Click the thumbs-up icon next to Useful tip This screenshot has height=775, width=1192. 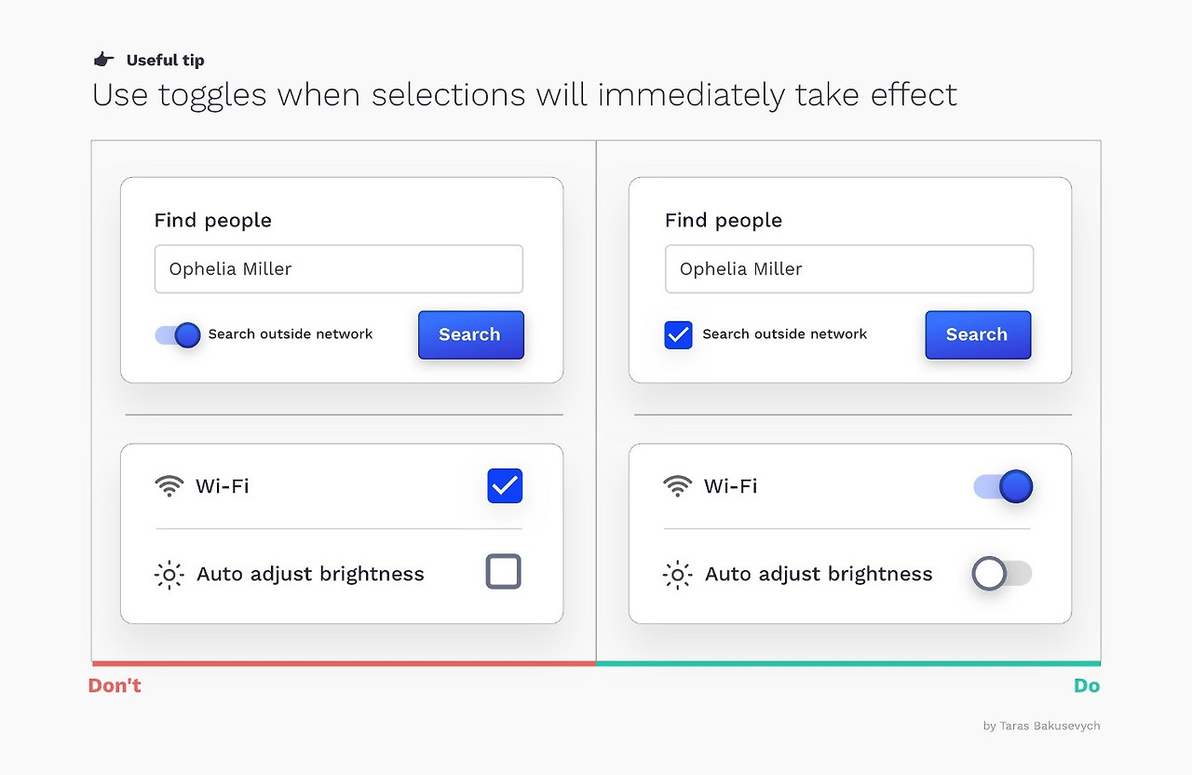[102, 58]
